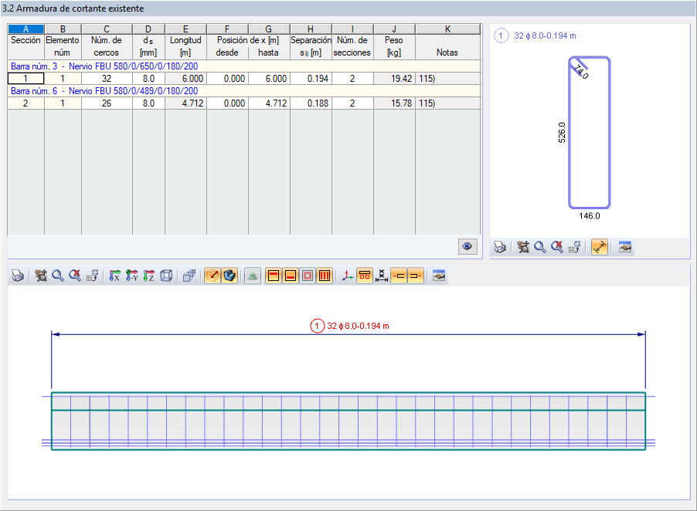
Task: Click Separación cell 0.188
Action: click(311, 103)
